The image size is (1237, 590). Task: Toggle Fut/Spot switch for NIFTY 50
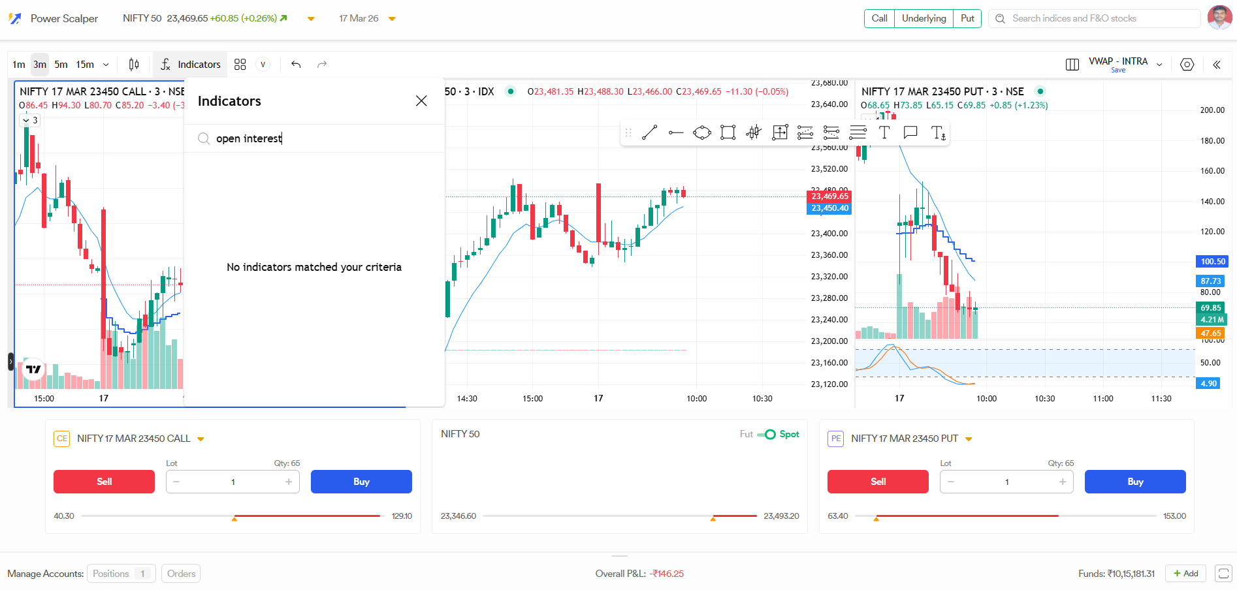click(x=767, y=435)
